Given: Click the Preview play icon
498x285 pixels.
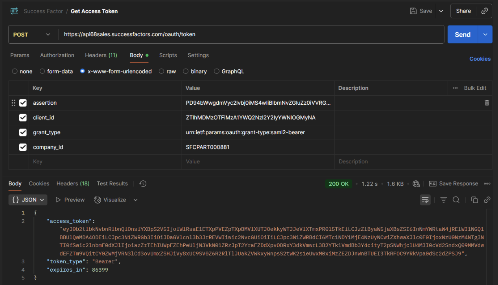Looking at the screenshot, I should (x=58, y=200).
